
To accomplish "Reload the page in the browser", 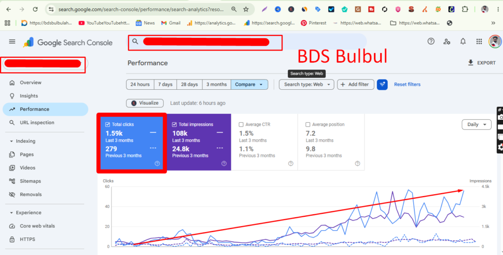I will tap(35, 9).
